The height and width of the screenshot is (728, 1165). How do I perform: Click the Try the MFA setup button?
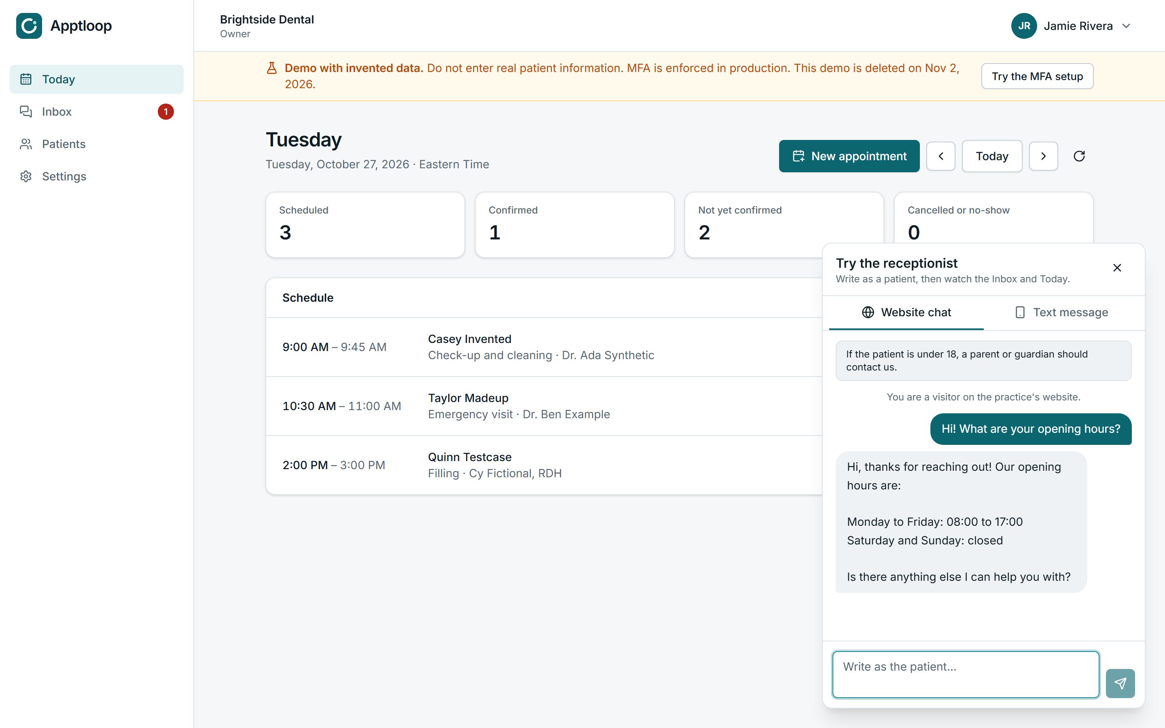coord(1037,76)
